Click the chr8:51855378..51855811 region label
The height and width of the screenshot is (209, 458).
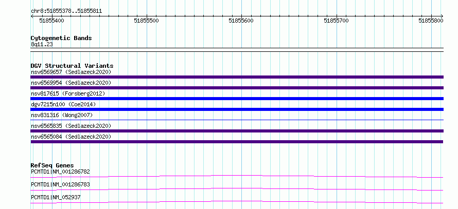coord(66,11)
